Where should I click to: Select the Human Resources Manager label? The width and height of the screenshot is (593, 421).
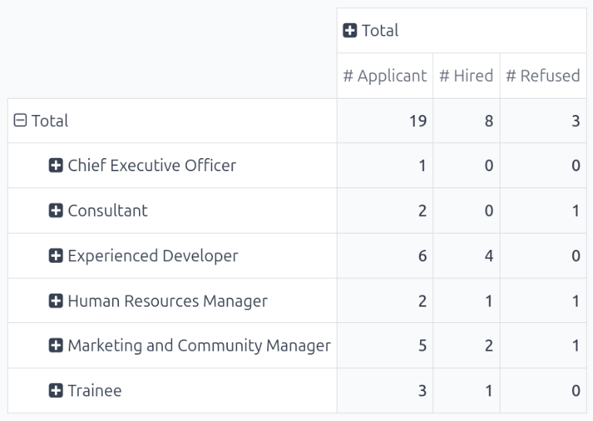(x=168, y=301)
